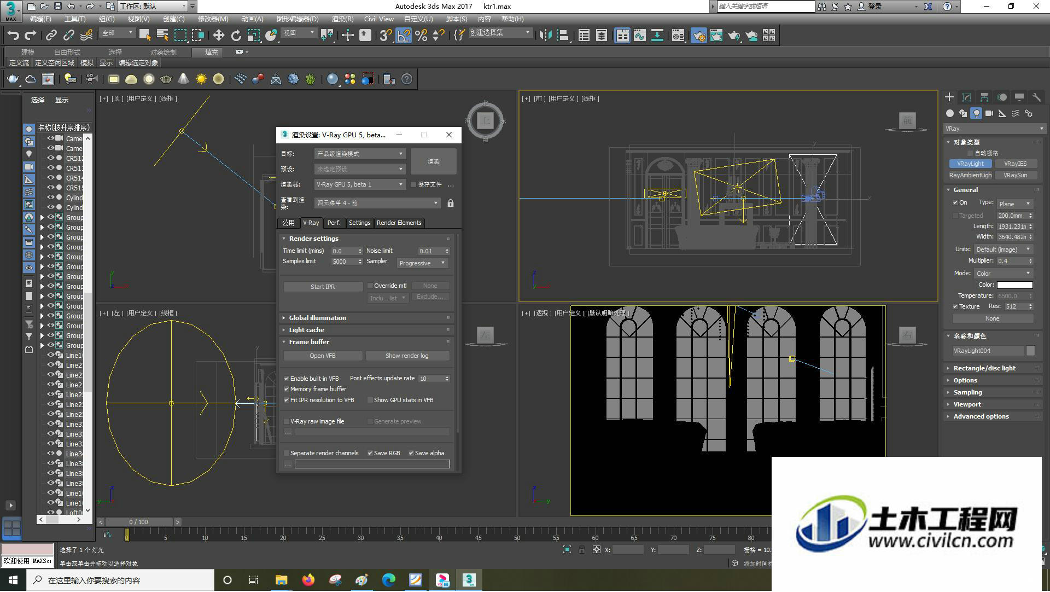
Task: Select Helpers category icon in Create panel
Action: 1002,113
